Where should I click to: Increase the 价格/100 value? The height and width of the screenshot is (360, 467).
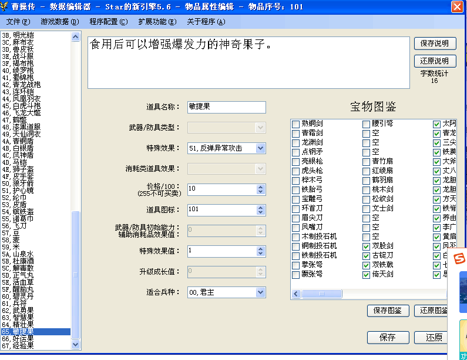pos(261,187)
